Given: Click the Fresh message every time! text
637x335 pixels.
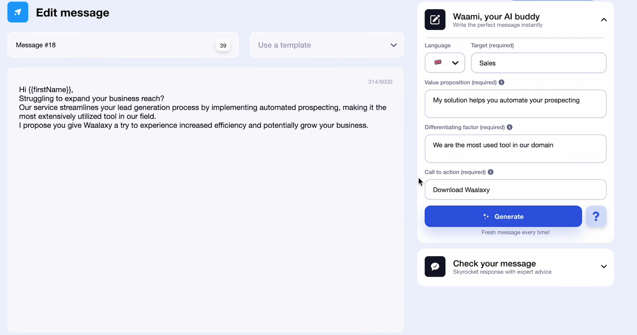Looking at the screenshot, I should click(x=515, y=232).
